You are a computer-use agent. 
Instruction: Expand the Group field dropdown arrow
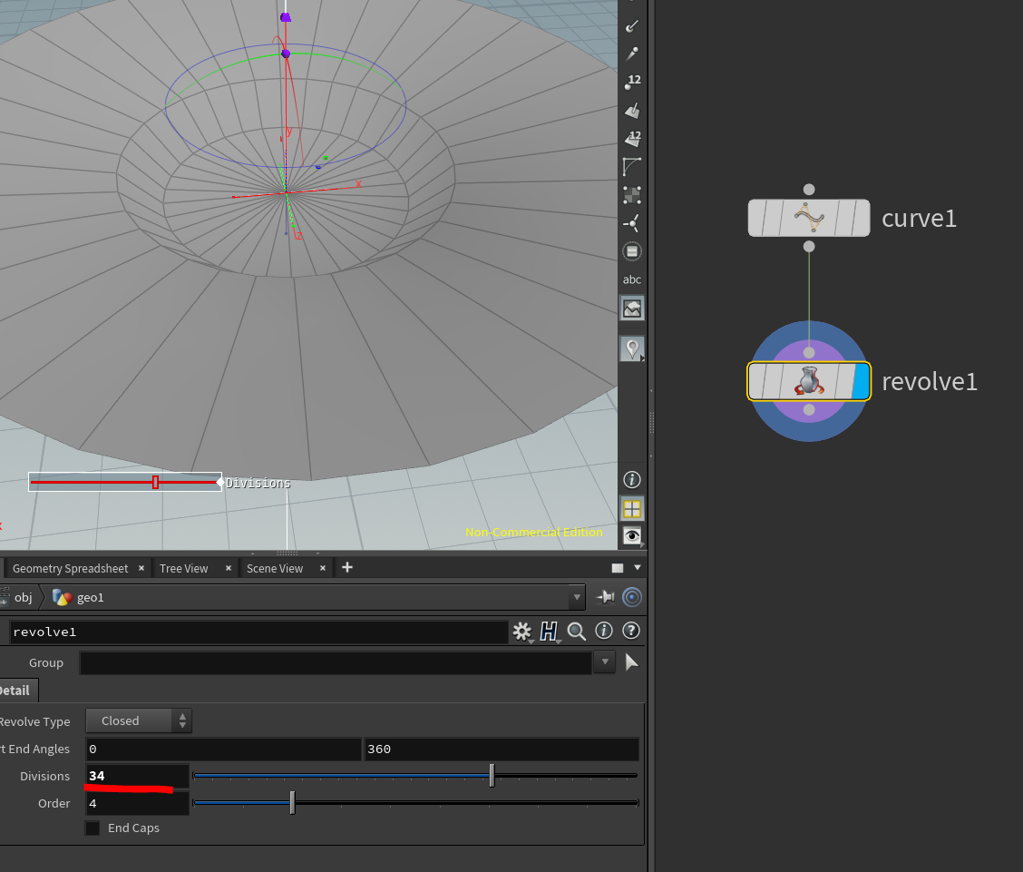coord(604,662)
